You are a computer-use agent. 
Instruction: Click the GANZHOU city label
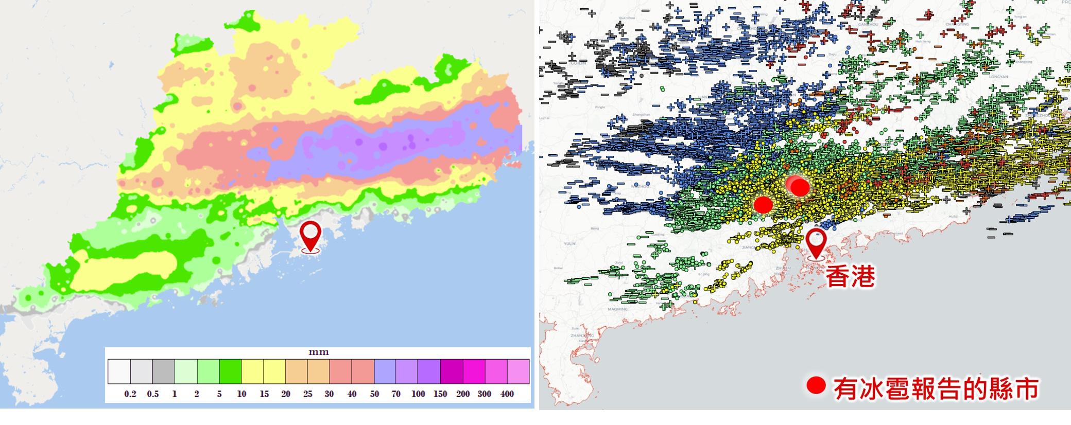[868, 24]
